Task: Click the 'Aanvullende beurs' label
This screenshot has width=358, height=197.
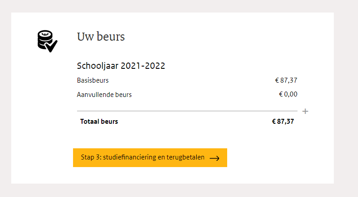Action: tap(104, 95)
